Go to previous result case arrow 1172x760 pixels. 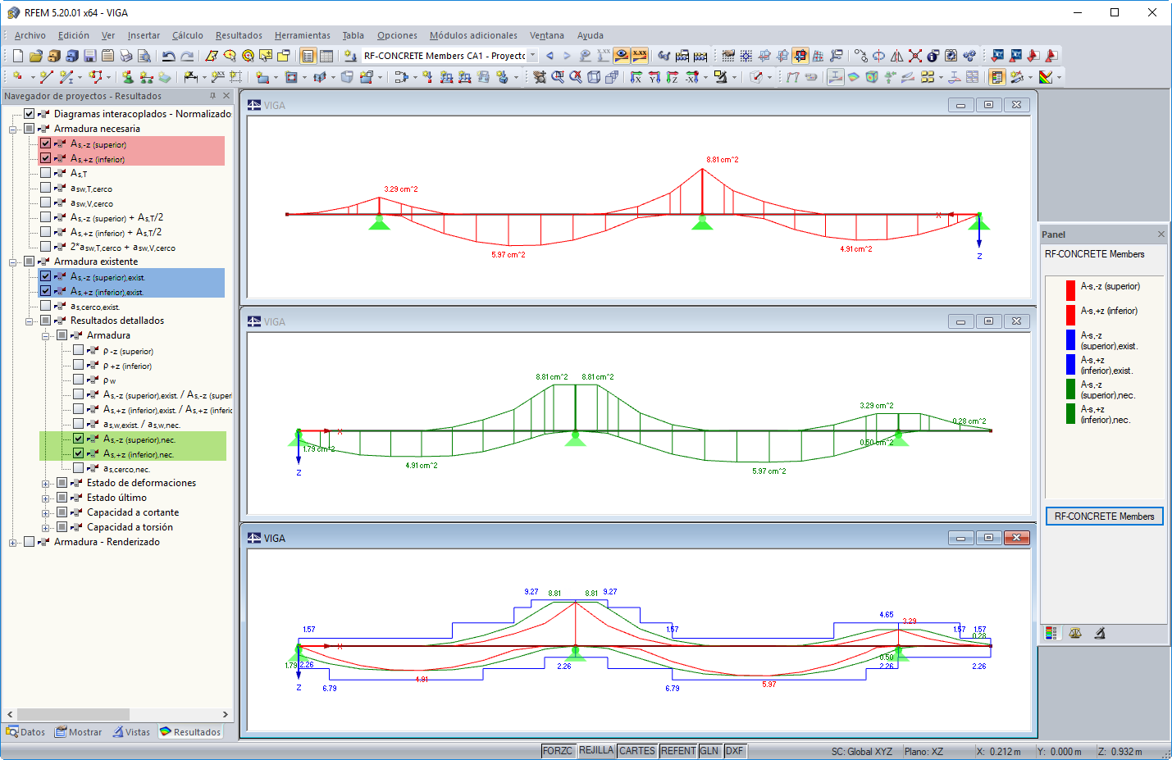(x=550, y=56)
